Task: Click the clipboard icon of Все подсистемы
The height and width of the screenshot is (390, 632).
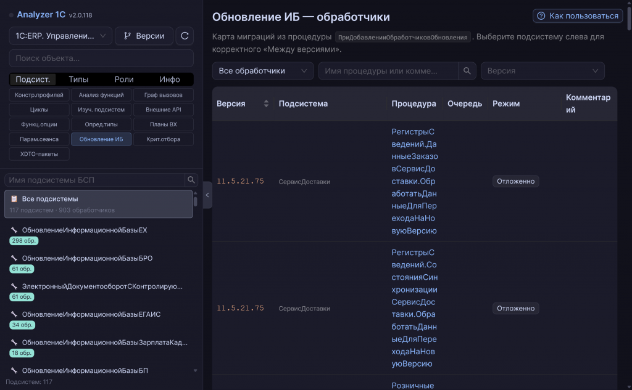Action: pos(14,199)
